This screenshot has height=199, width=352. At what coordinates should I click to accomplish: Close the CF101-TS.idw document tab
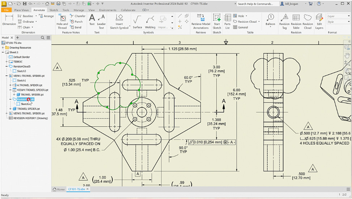pyautogui.click(x=88, y=189)
